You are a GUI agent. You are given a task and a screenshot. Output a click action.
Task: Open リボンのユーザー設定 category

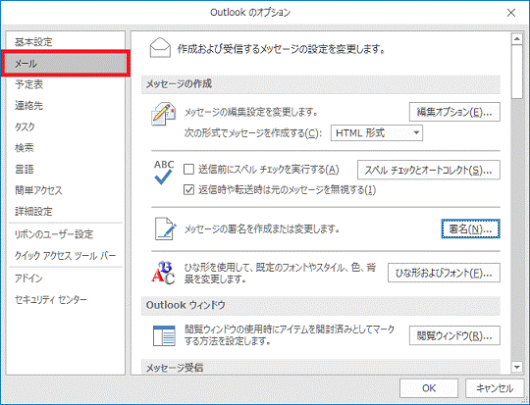click(x=65, y=234)
